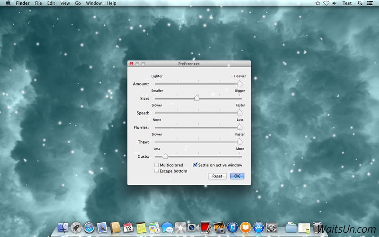Viewport: 379px width, 237px height.
Task: Open orange iBooks icon in dock
Action: click(245, 228)
